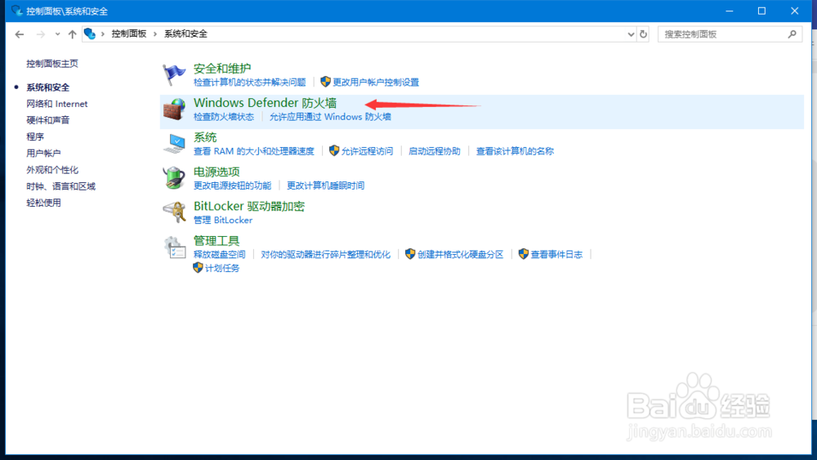
Task: Go back with the back arrow
Action: pyautogui.click(x=20, y=34)
